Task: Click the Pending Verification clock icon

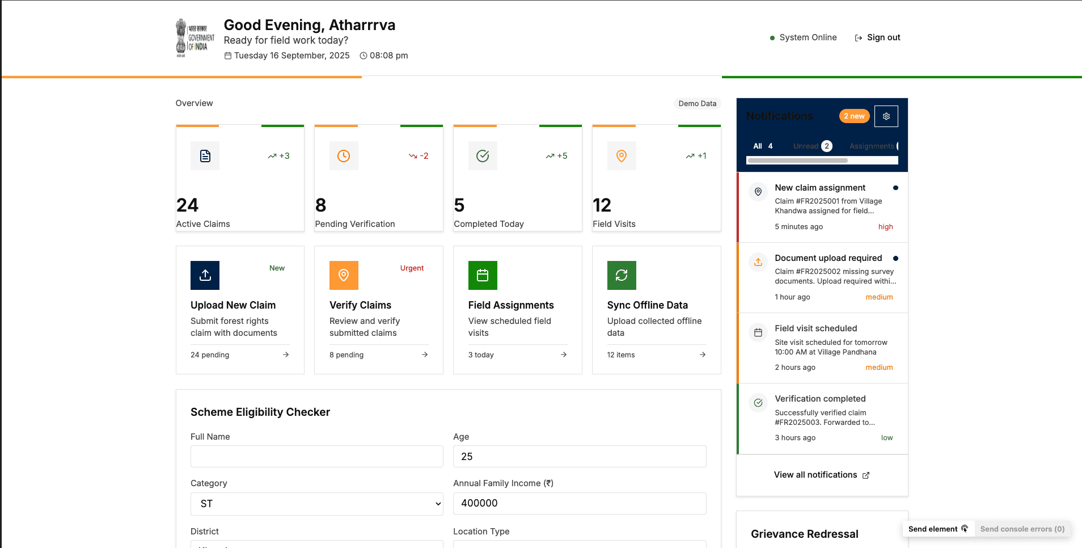Action: tap(344, 156)
